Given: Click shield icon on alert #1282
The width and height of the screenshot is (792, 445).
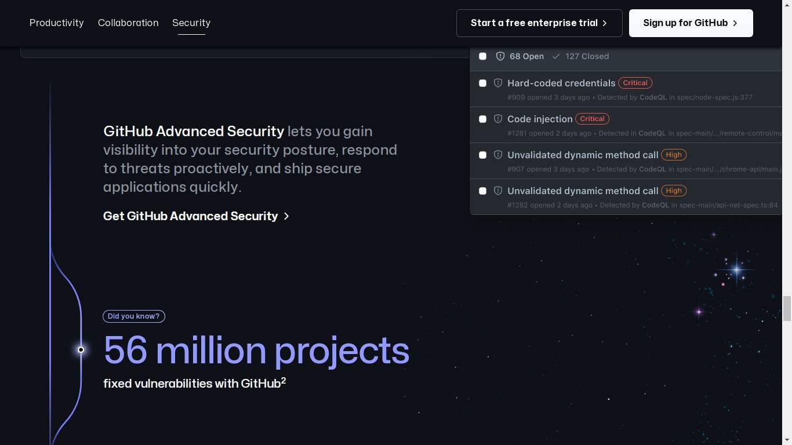Looking at the screenshot, I should point(497,191).
